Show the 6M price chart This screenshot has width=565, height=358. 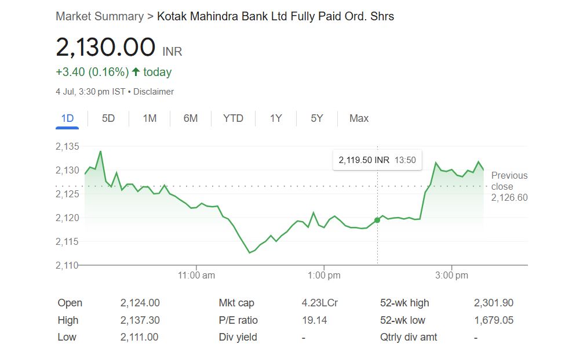[191, 118]
